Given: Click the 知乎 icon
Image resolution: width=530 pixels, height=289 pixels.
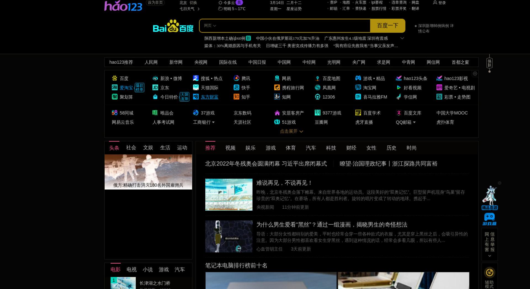Looking at the screenshot, I should click(236, 97).
